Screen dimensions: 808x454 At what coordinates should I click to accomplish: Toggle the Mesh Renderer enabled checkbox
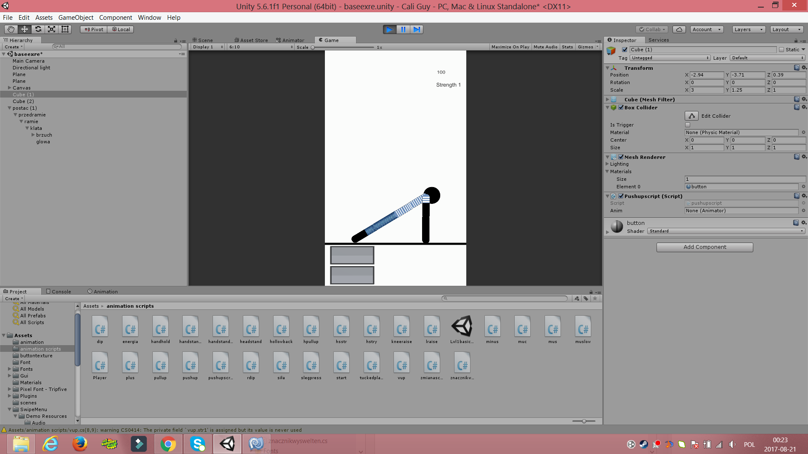pos(621,157)
